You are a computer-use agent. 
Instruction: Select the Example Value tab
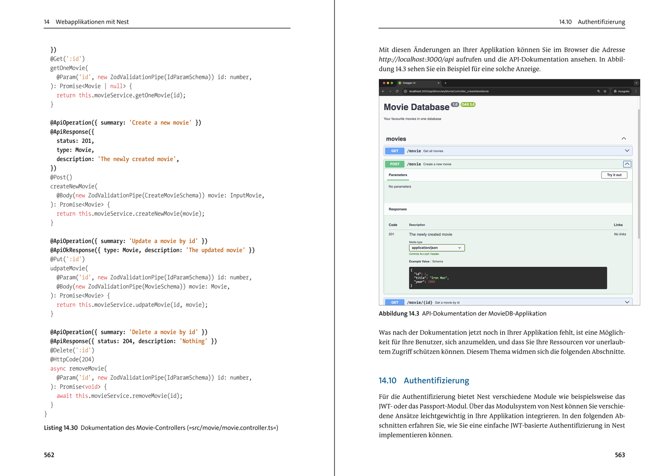click(x=419, y=261)
